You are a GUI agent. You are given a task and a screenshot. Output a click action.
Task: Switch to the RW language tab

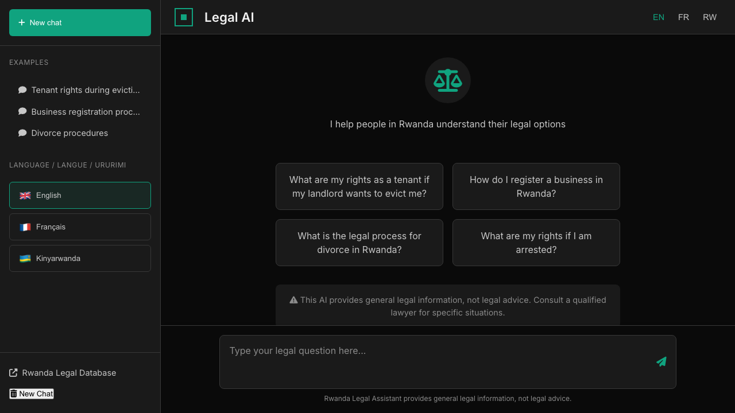(x=709, y=17)
